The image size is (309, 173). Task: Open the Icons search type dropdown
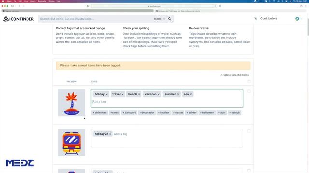point(159,19)
